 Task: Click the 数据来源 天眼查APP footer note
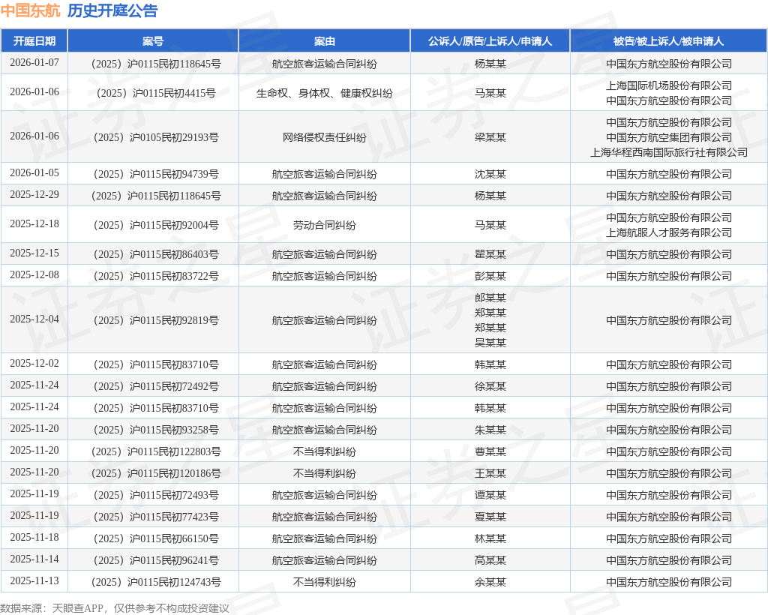click(115, 608)
